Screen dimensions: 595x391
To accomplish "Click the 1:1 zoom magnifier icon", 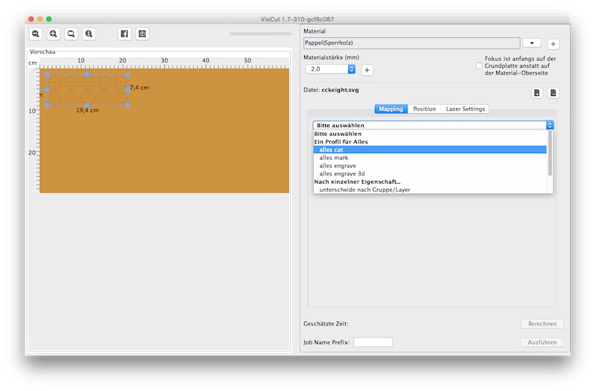I will pos(89,33).
